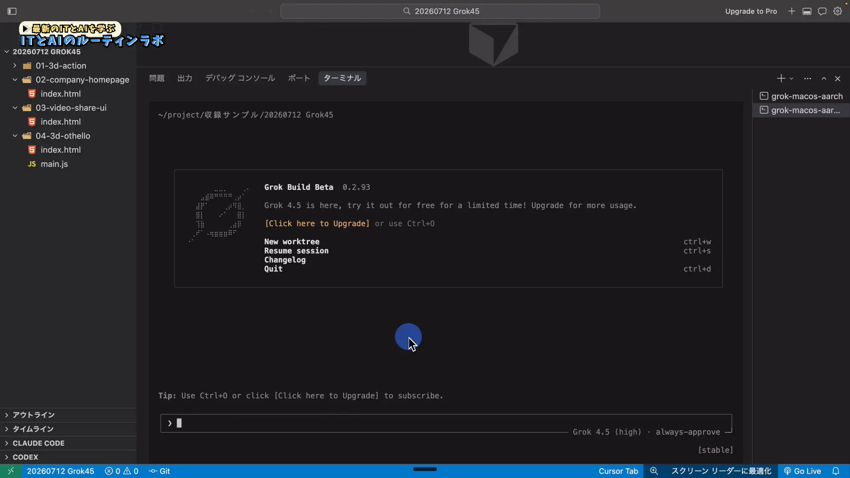Choose Resume session in Grok menu
This screenshot has height=478, width=850.
[296, 251]
